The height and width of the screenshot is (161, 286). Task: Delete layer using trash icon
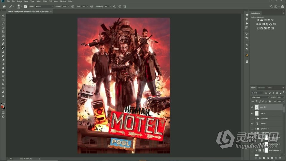(x=280, y=158)
